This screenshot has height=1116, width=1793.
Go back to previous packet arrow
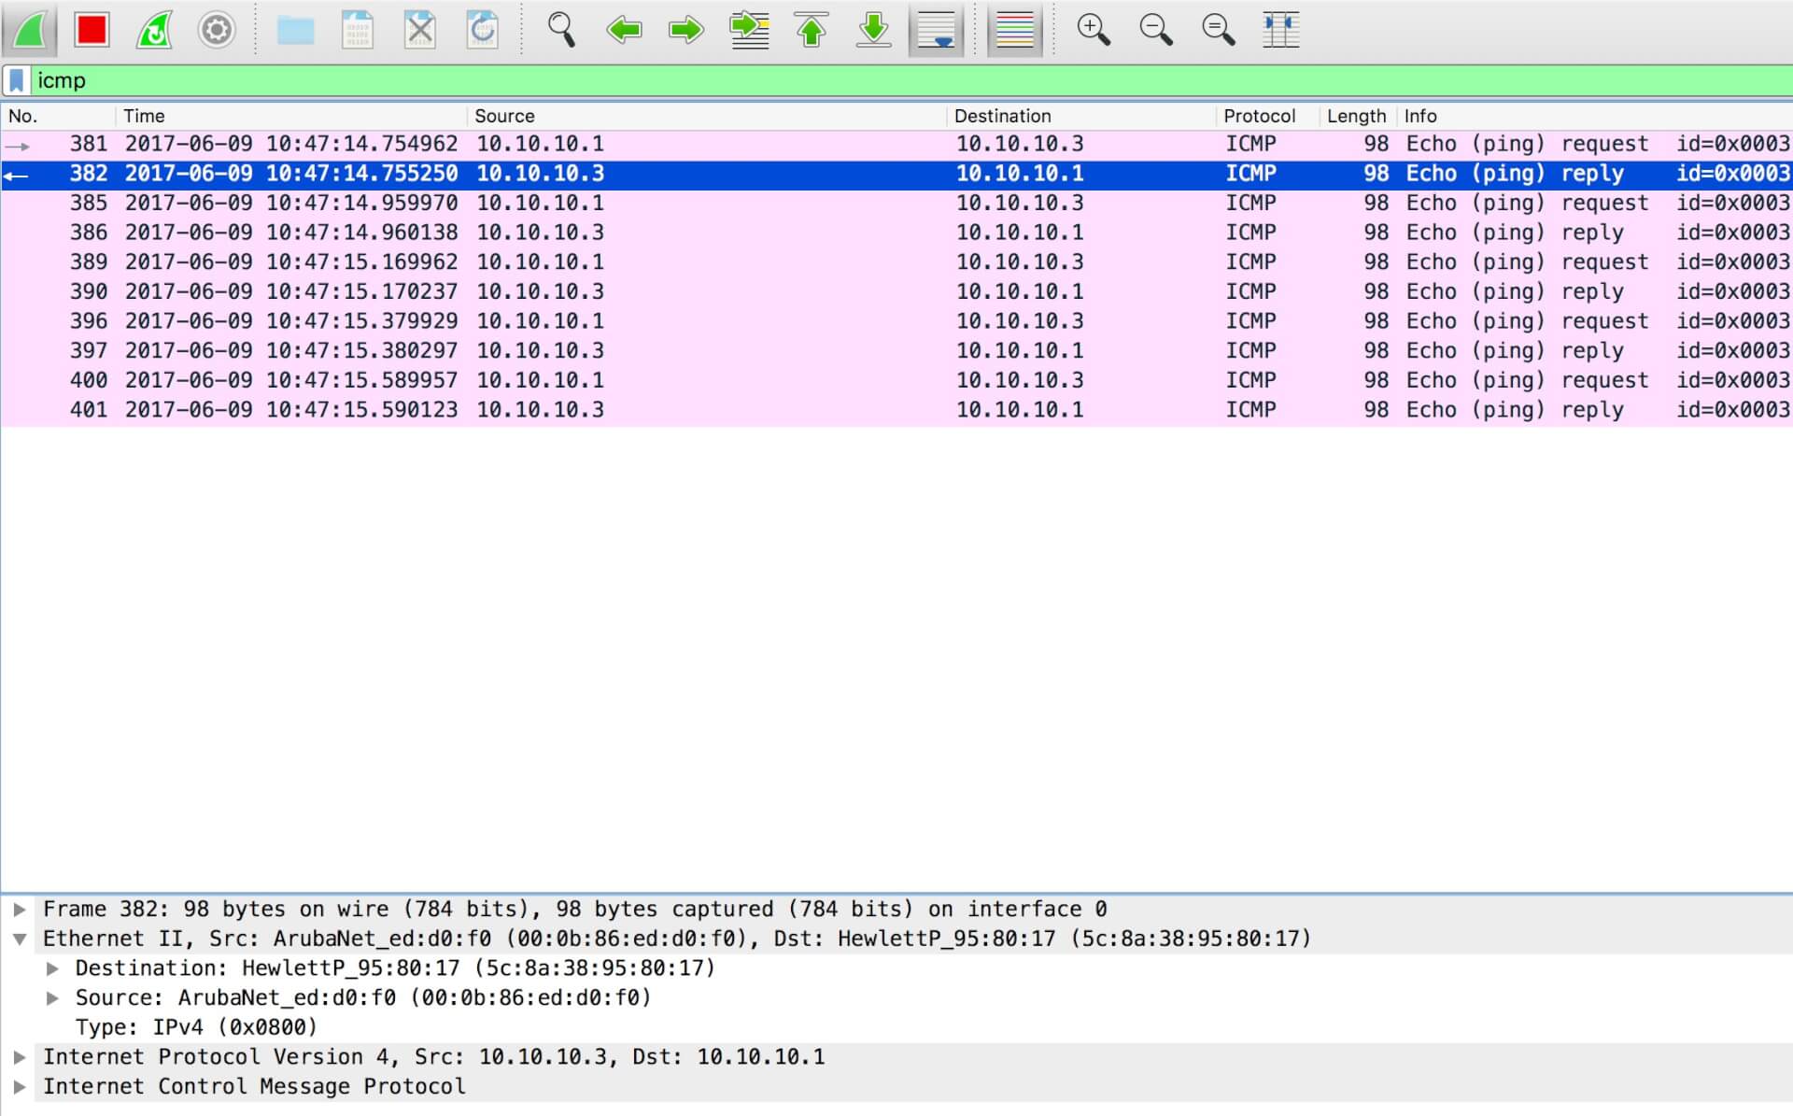(624, 30)
